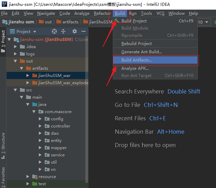Collapse the artifacts folder node

[21, 68]
